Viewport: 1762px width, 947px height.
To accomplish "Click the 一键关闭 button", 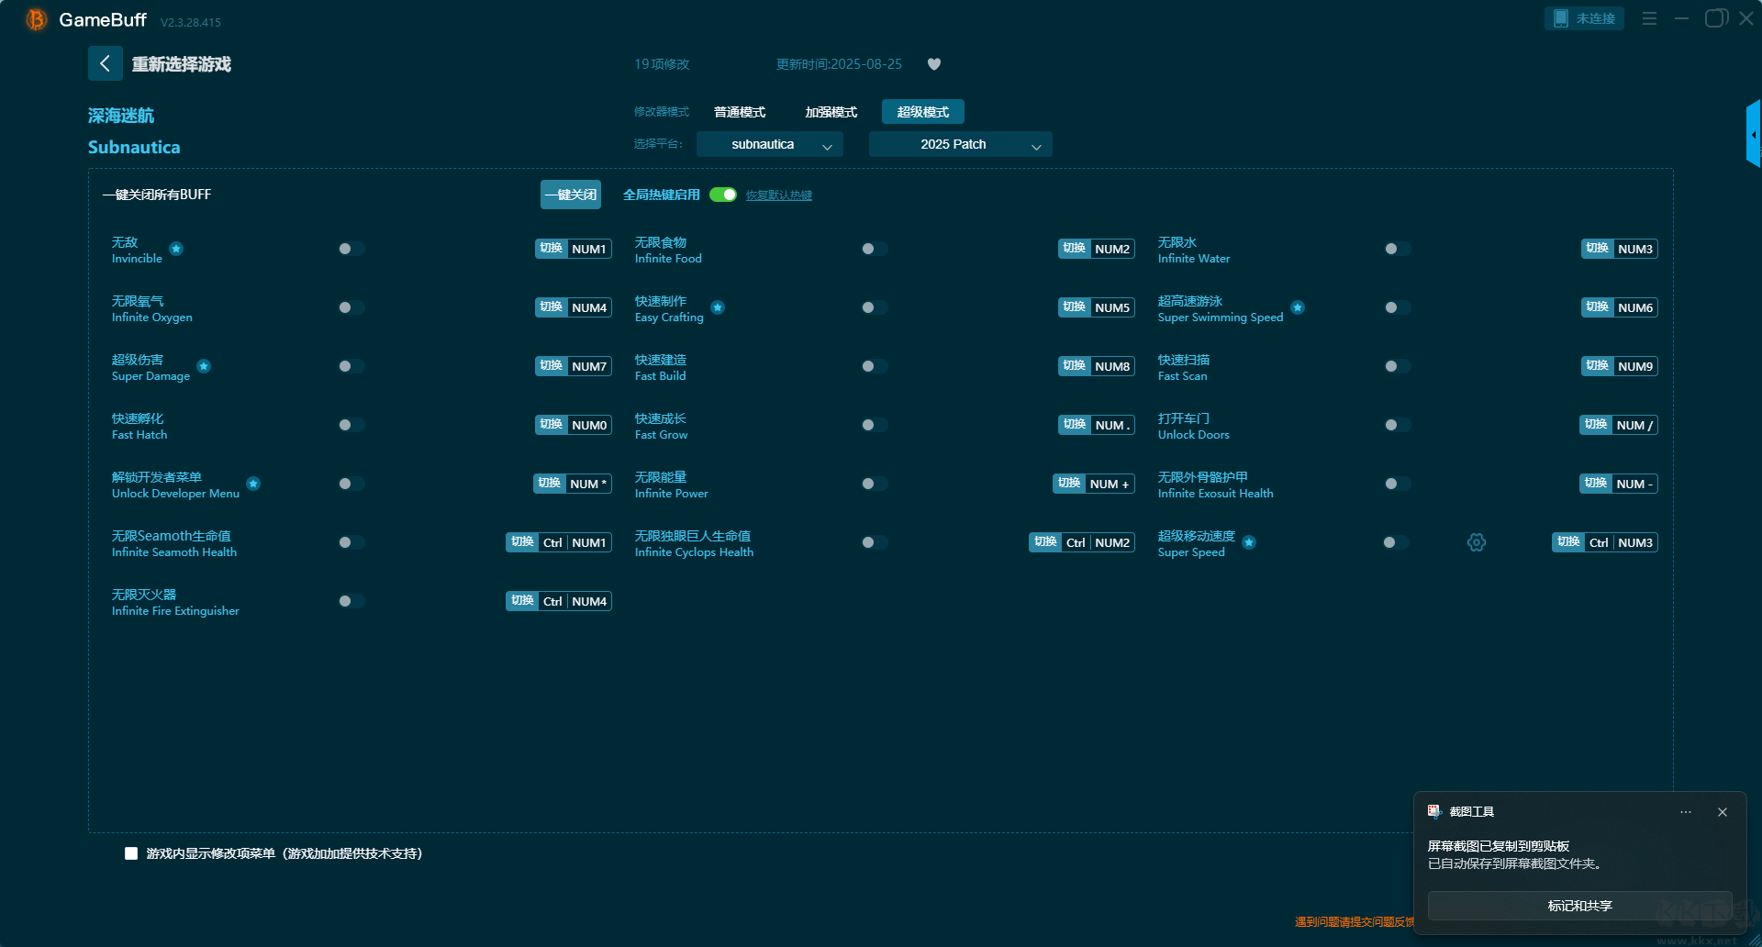I will tap(571, 195).
